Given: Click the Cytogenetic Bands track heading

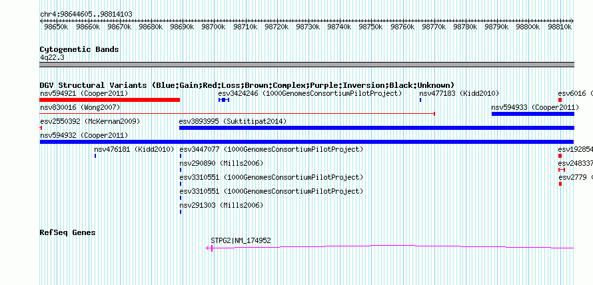Looking at the screenshot, I should pos(79,49).
